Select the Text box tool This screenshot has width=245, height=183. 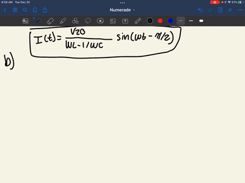pos(125,21)
